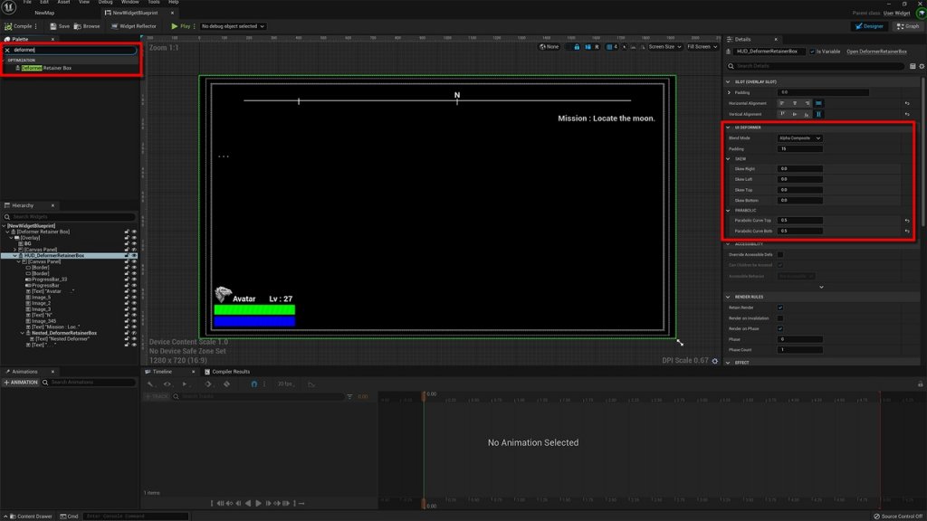Switch to the NewMap tab

pyautogui.click(x=44, y=13)
